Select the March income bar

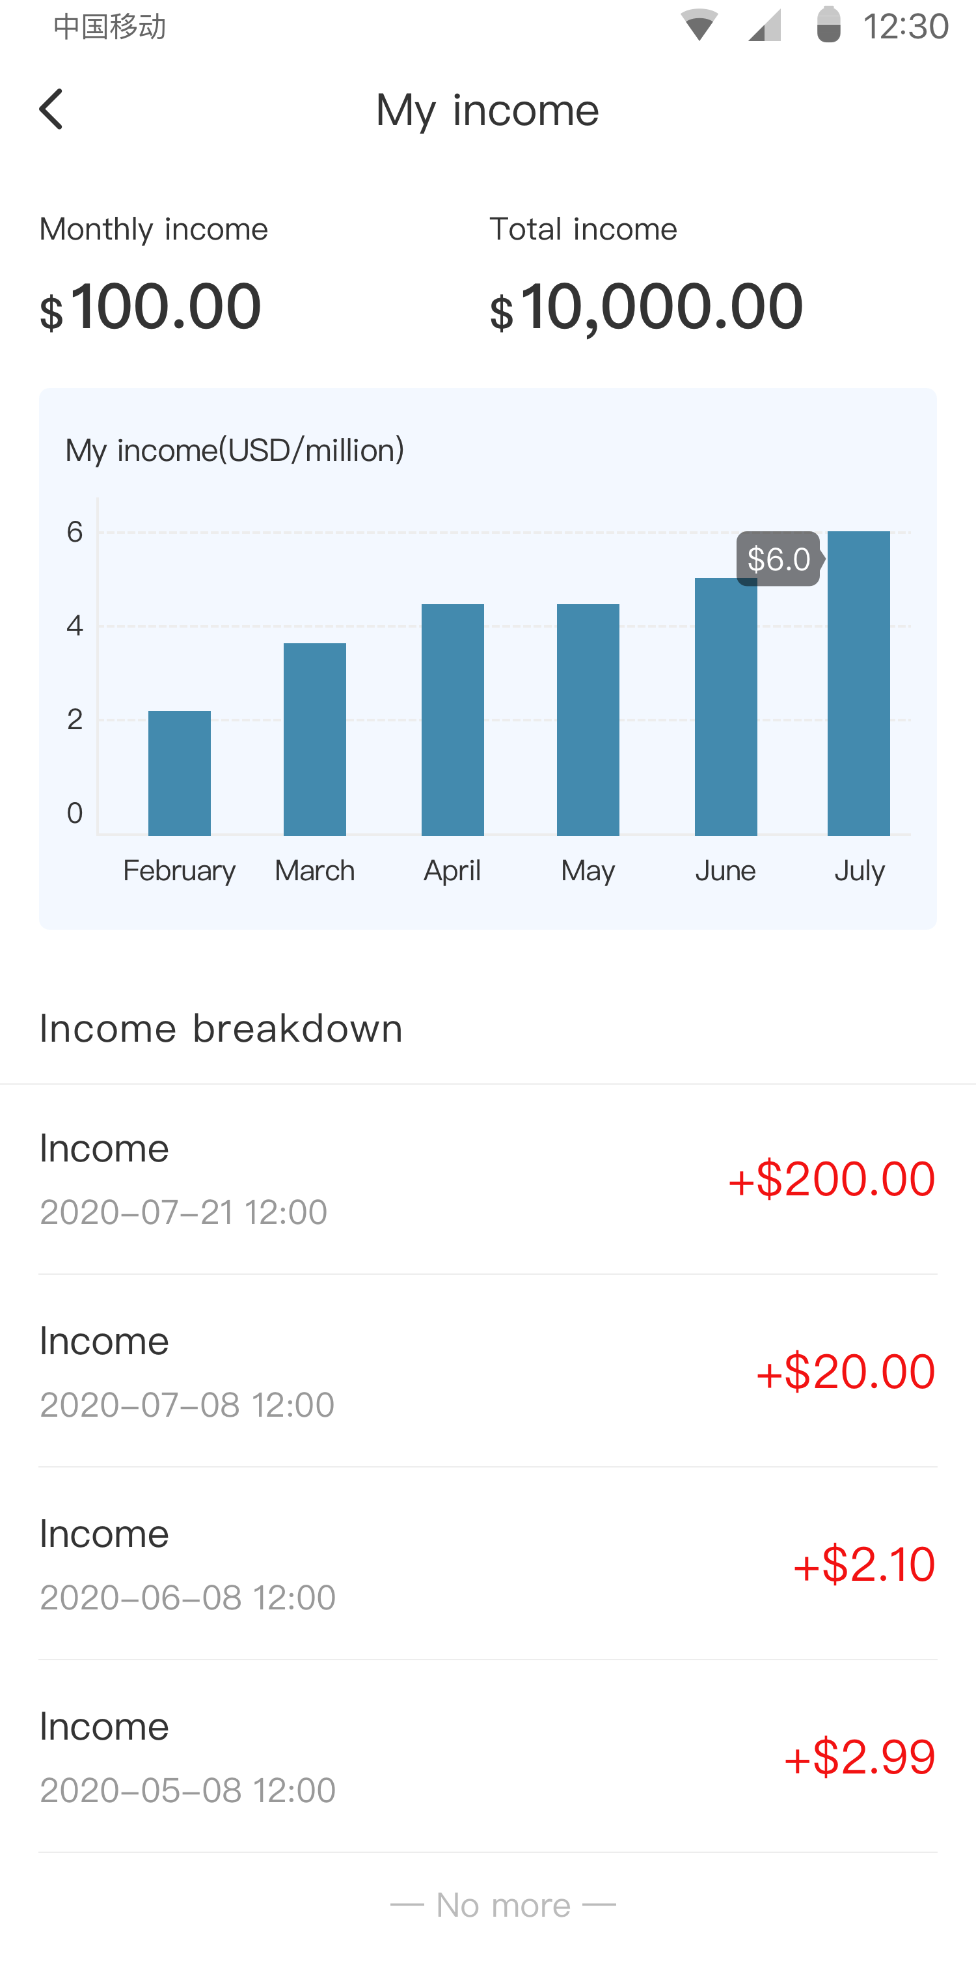315,739
